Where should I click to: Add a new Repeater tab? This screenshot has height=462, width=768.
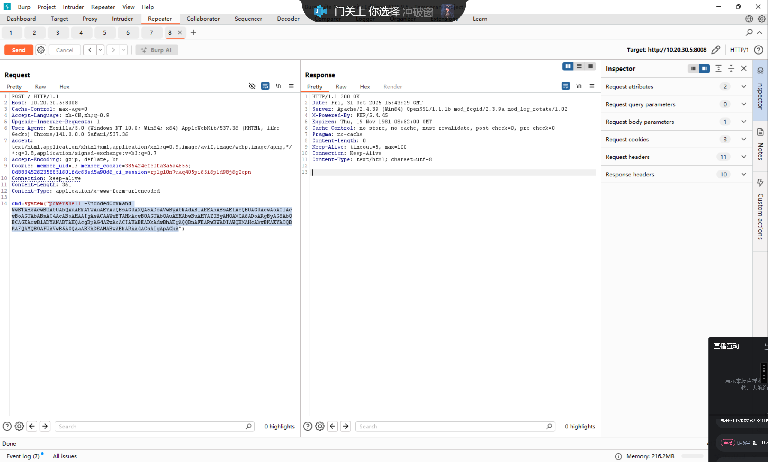[193, 32]
